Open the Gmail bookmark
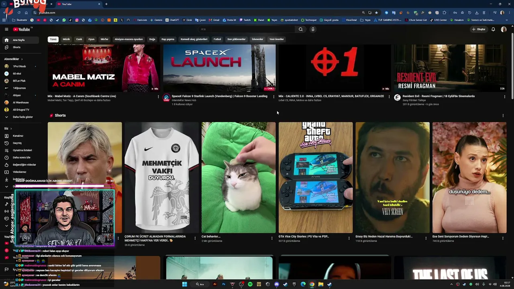Image resolution: width=514 pixels, height=289 pixels. tap(214, 20)
